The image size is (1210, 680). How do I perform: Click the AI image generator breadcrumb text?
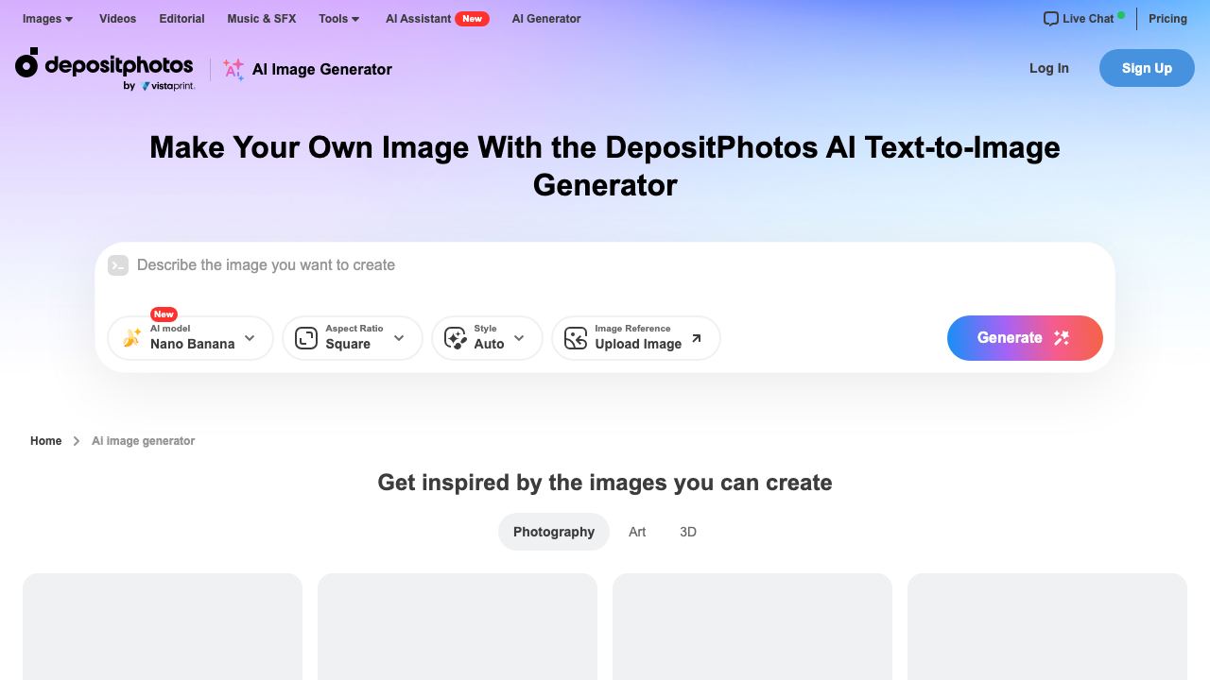[143, 441]
